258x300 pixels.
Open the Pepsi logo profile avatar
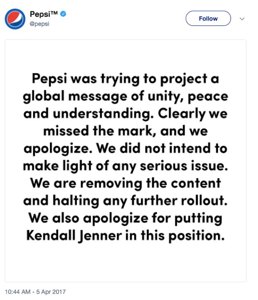(15, 19)
